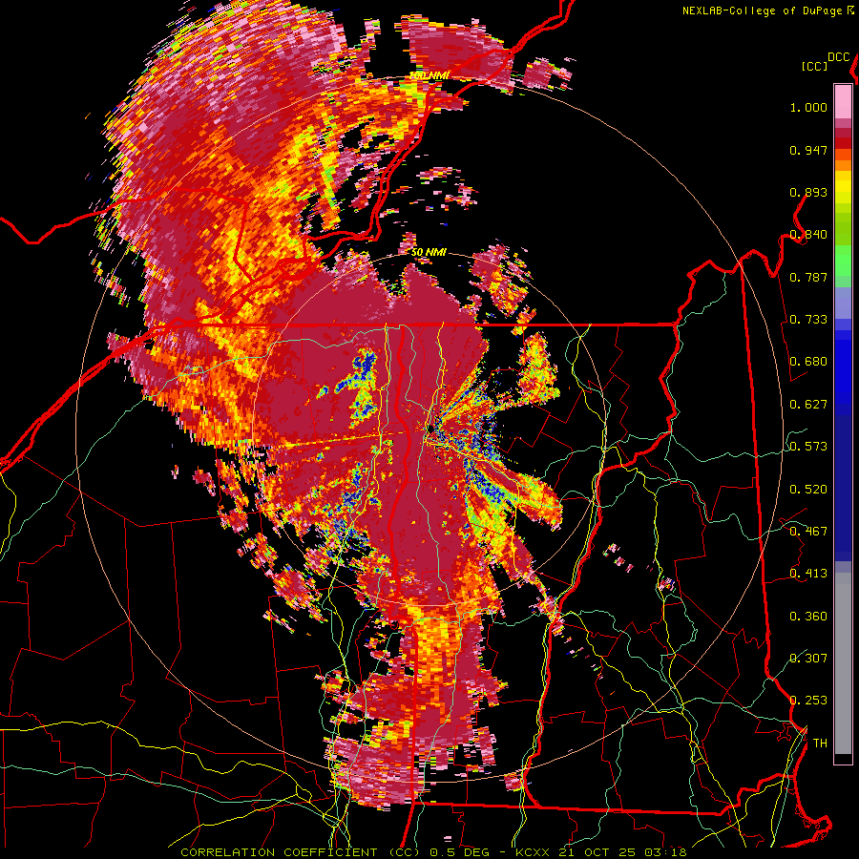Select the 0.840 legend value

(x=808, y=235)
